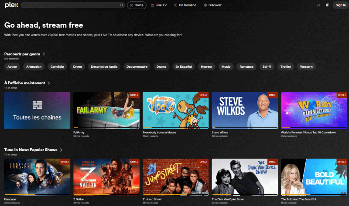
Task: Open the On Demand tab
Action: tap(185, 5)
